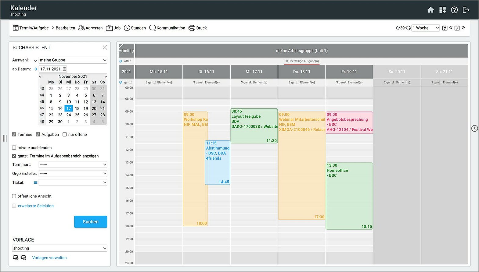Screen dimensions: 479x272
Task: Click the refresh icon next to 0/39
Action: [x=408, y=28]
